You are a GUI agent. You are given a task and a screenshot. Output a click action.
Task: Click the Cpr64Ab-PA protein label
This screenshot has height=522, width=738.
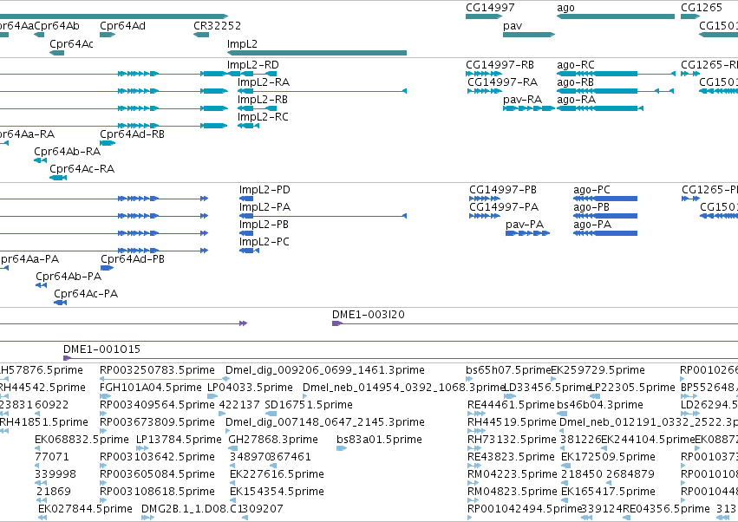pos(69,277)
